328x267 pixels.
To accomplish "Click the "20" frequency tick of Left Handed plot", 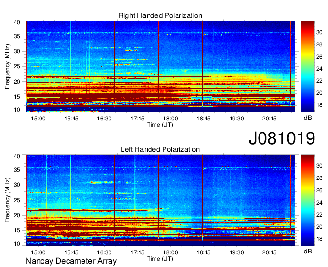I will 17,215.
